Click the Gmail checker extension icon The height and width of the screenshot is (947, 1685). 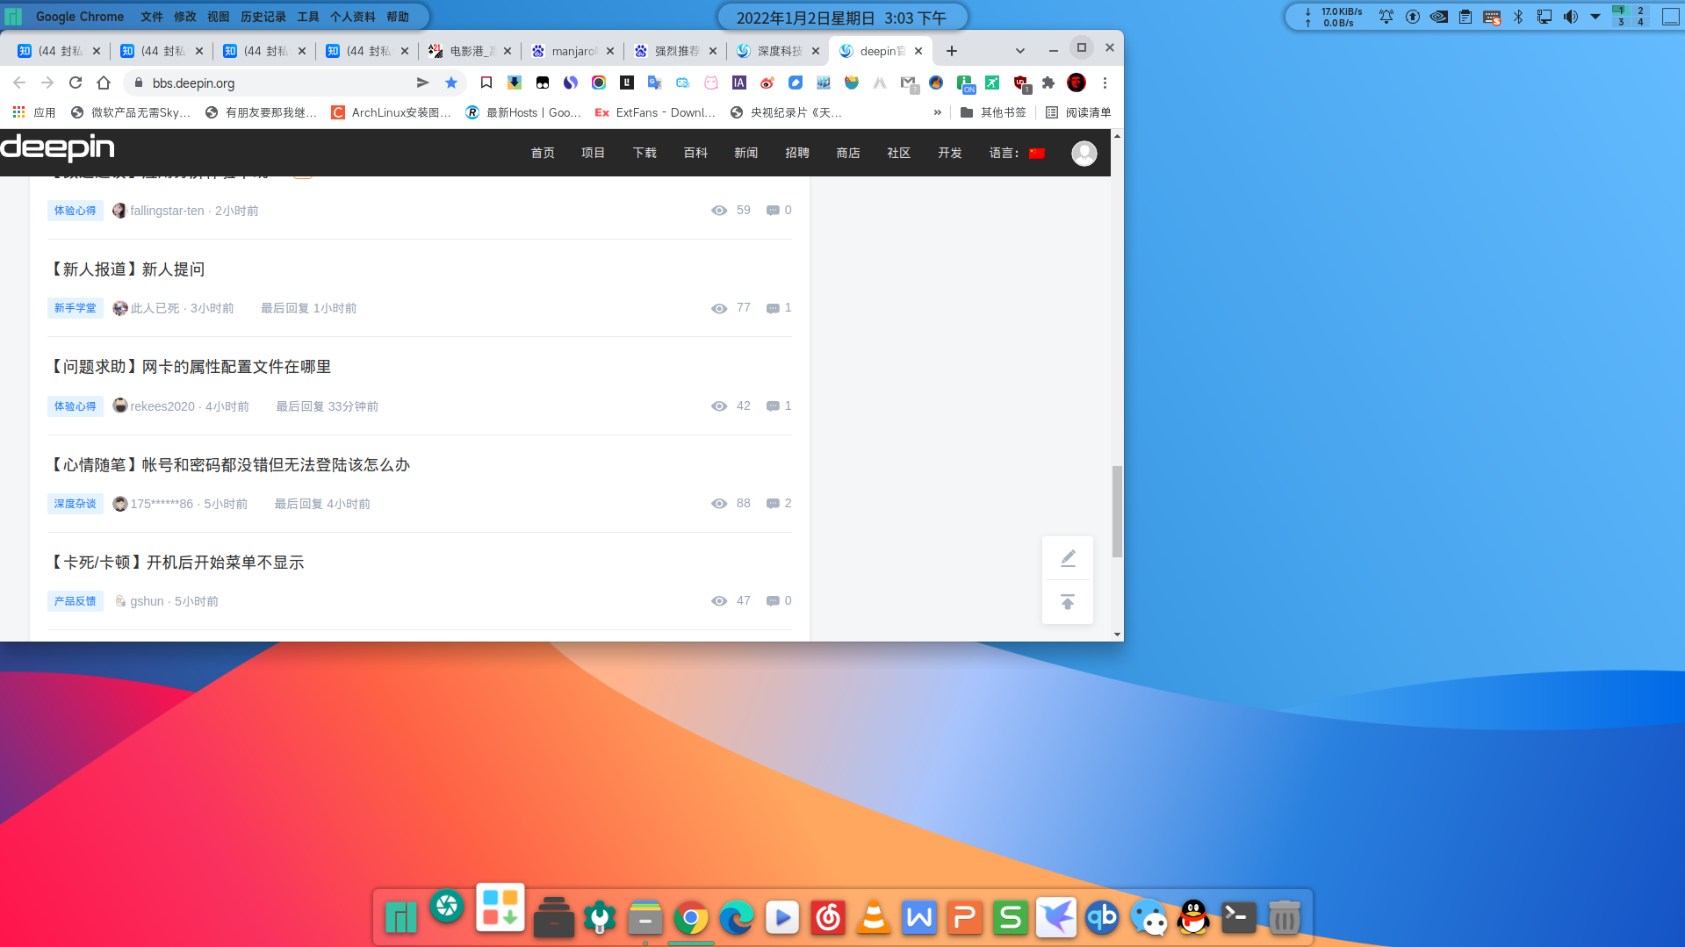click(x=909, y=83)
